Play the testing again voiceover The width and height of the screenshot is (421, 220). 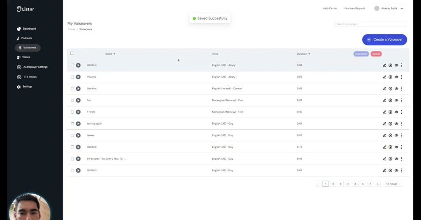[78, 124]
